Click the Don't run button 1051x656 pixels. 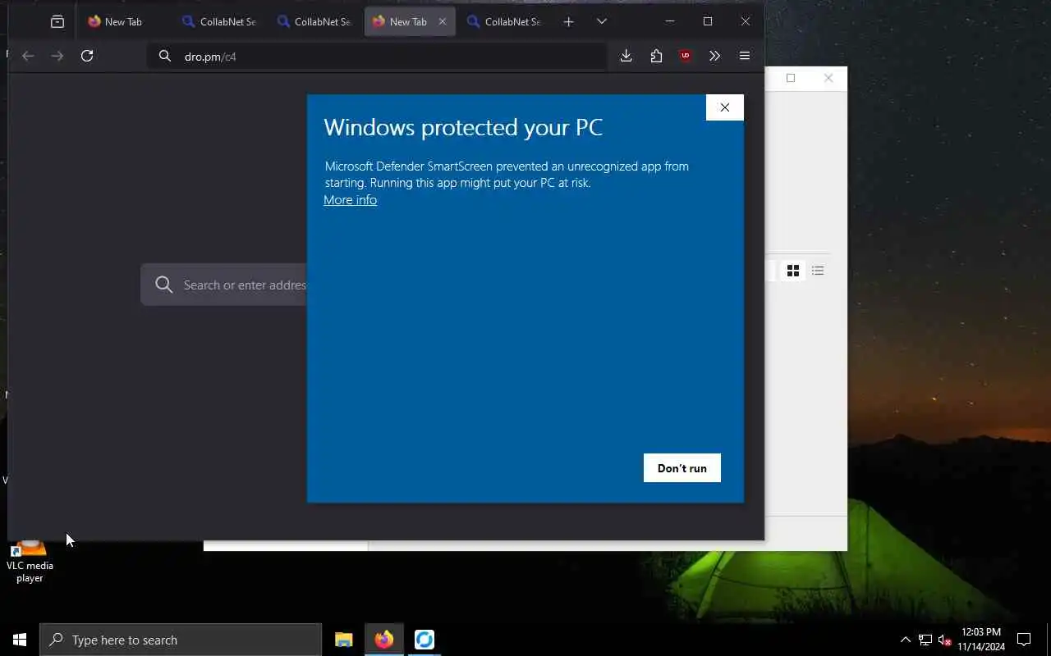682,468
